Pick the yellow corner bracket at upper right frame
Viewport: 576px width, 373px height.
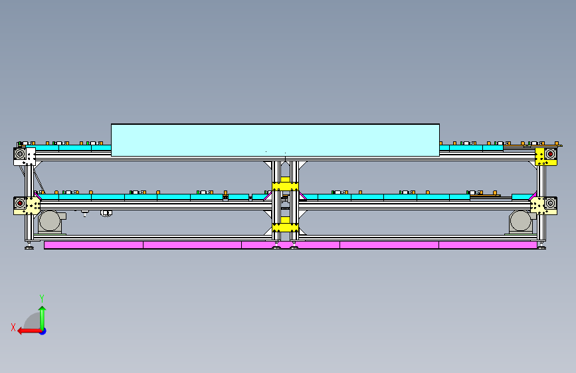[540, 157]
